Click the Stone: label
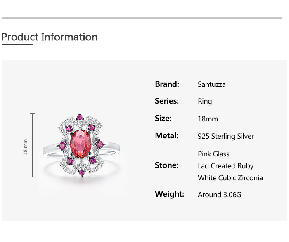This screenshot has height=242, width=289. coord(166,165)
